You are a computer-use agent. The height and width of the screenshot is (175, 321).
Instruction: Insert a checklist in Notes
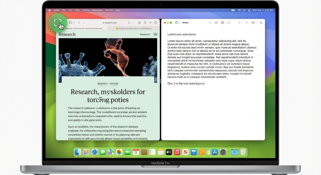click(216, 23)
